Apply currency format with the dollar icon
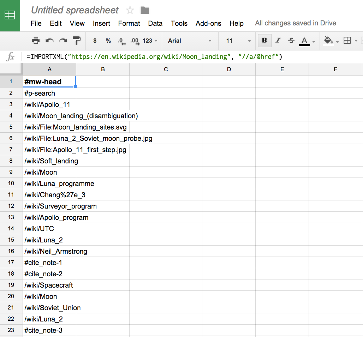 (95, 41)
